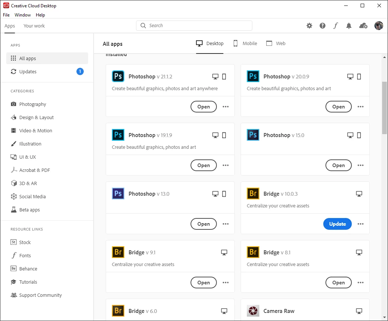Viewport: 388px width, 321px height.
Task: Open more options for Photoshop v 20.0.9
Action: [361, 107]
